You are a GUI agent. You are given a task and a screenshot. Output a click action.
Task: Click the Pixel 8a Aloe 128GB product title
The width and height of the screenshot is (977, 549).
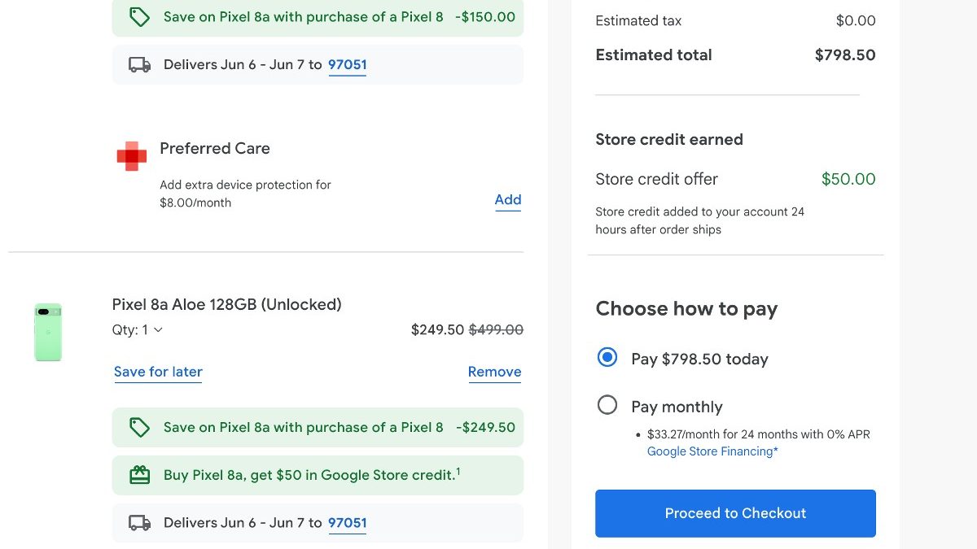point(226,304)
